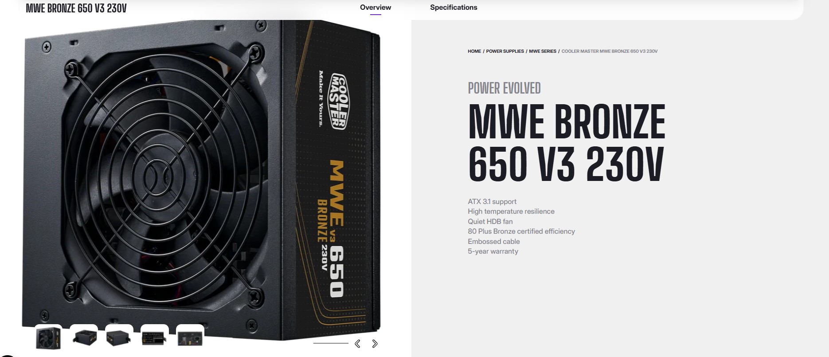Go to the previous image with left chevron
Screen dimensions: 829x357
point(357,344)
